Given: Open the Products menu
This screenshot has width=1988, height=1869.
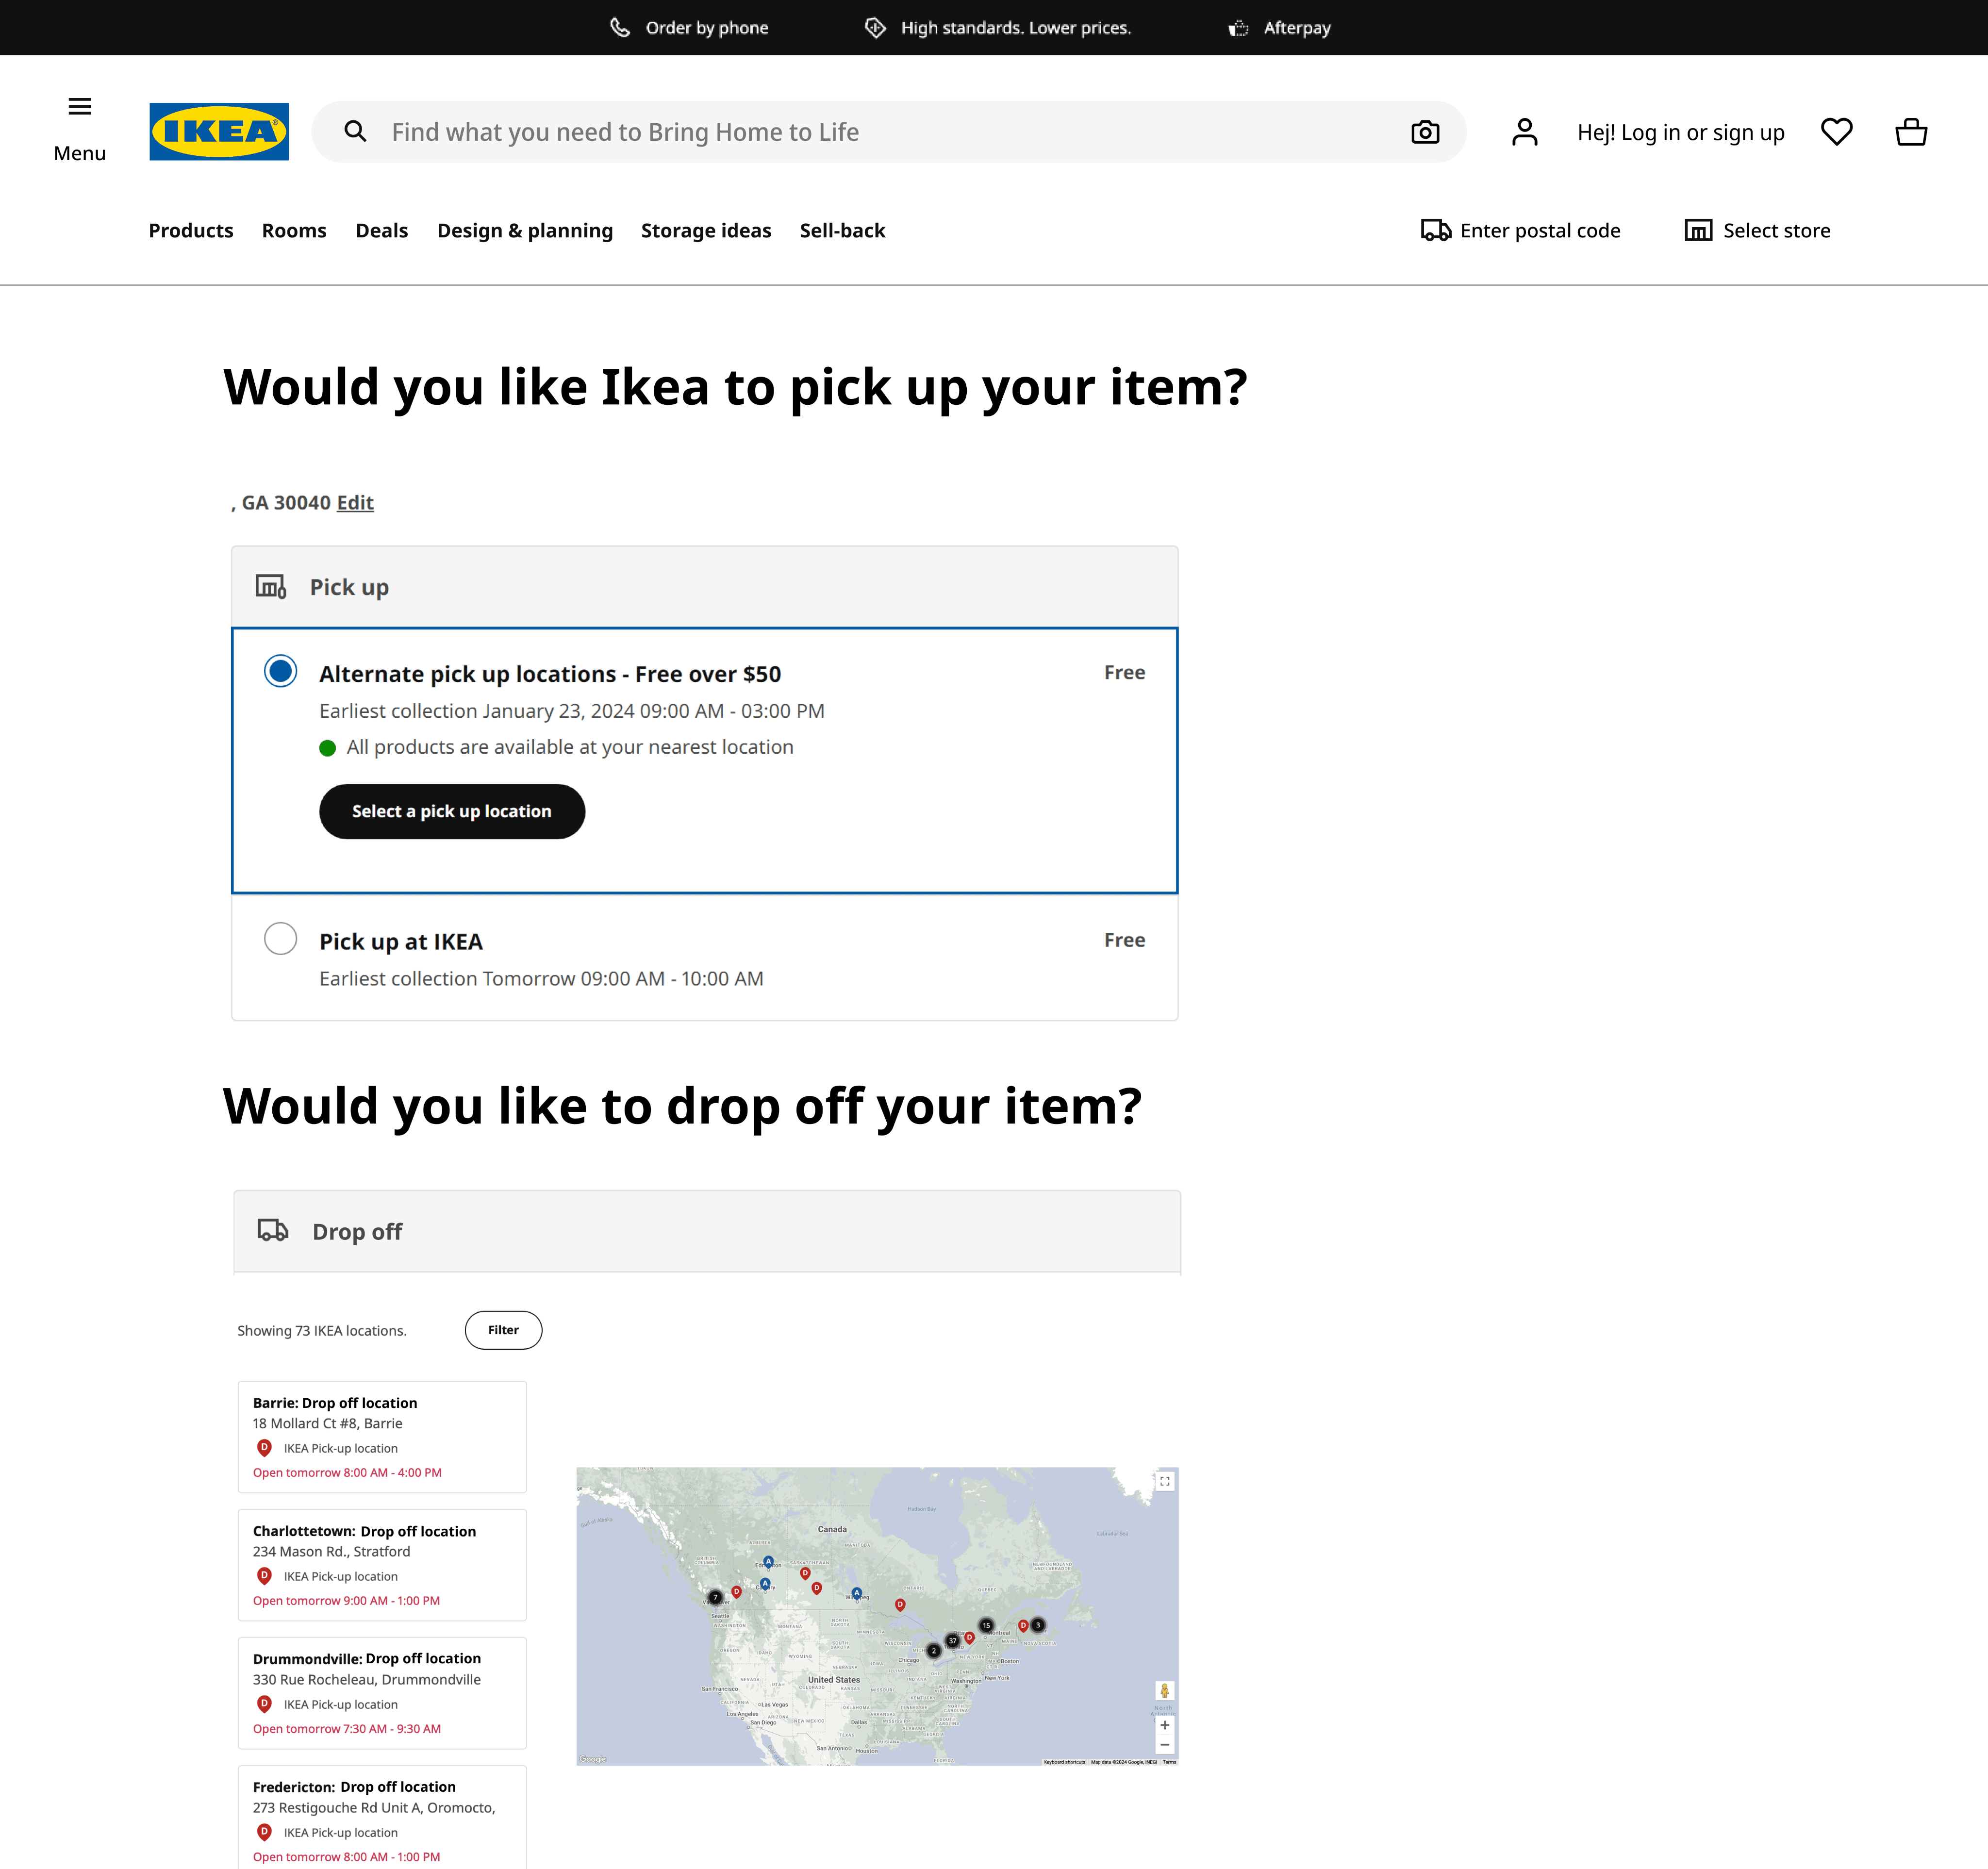Looking at the screenshot, I should tap(191, 230).
